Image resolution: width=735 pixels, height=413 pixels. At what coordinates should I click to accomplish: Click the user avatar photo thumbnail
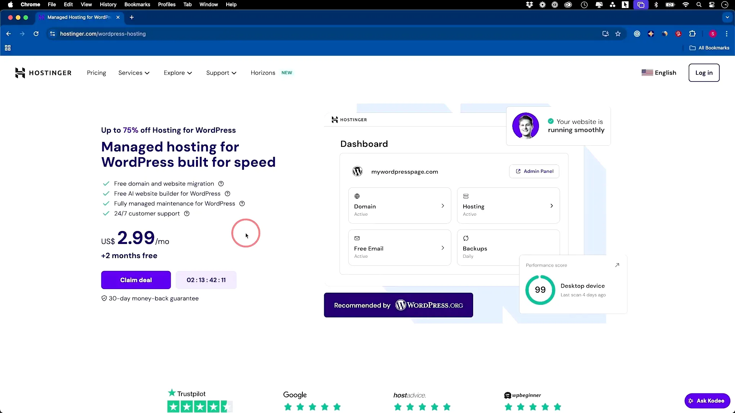pyautogui.click(x=526, y=126)
